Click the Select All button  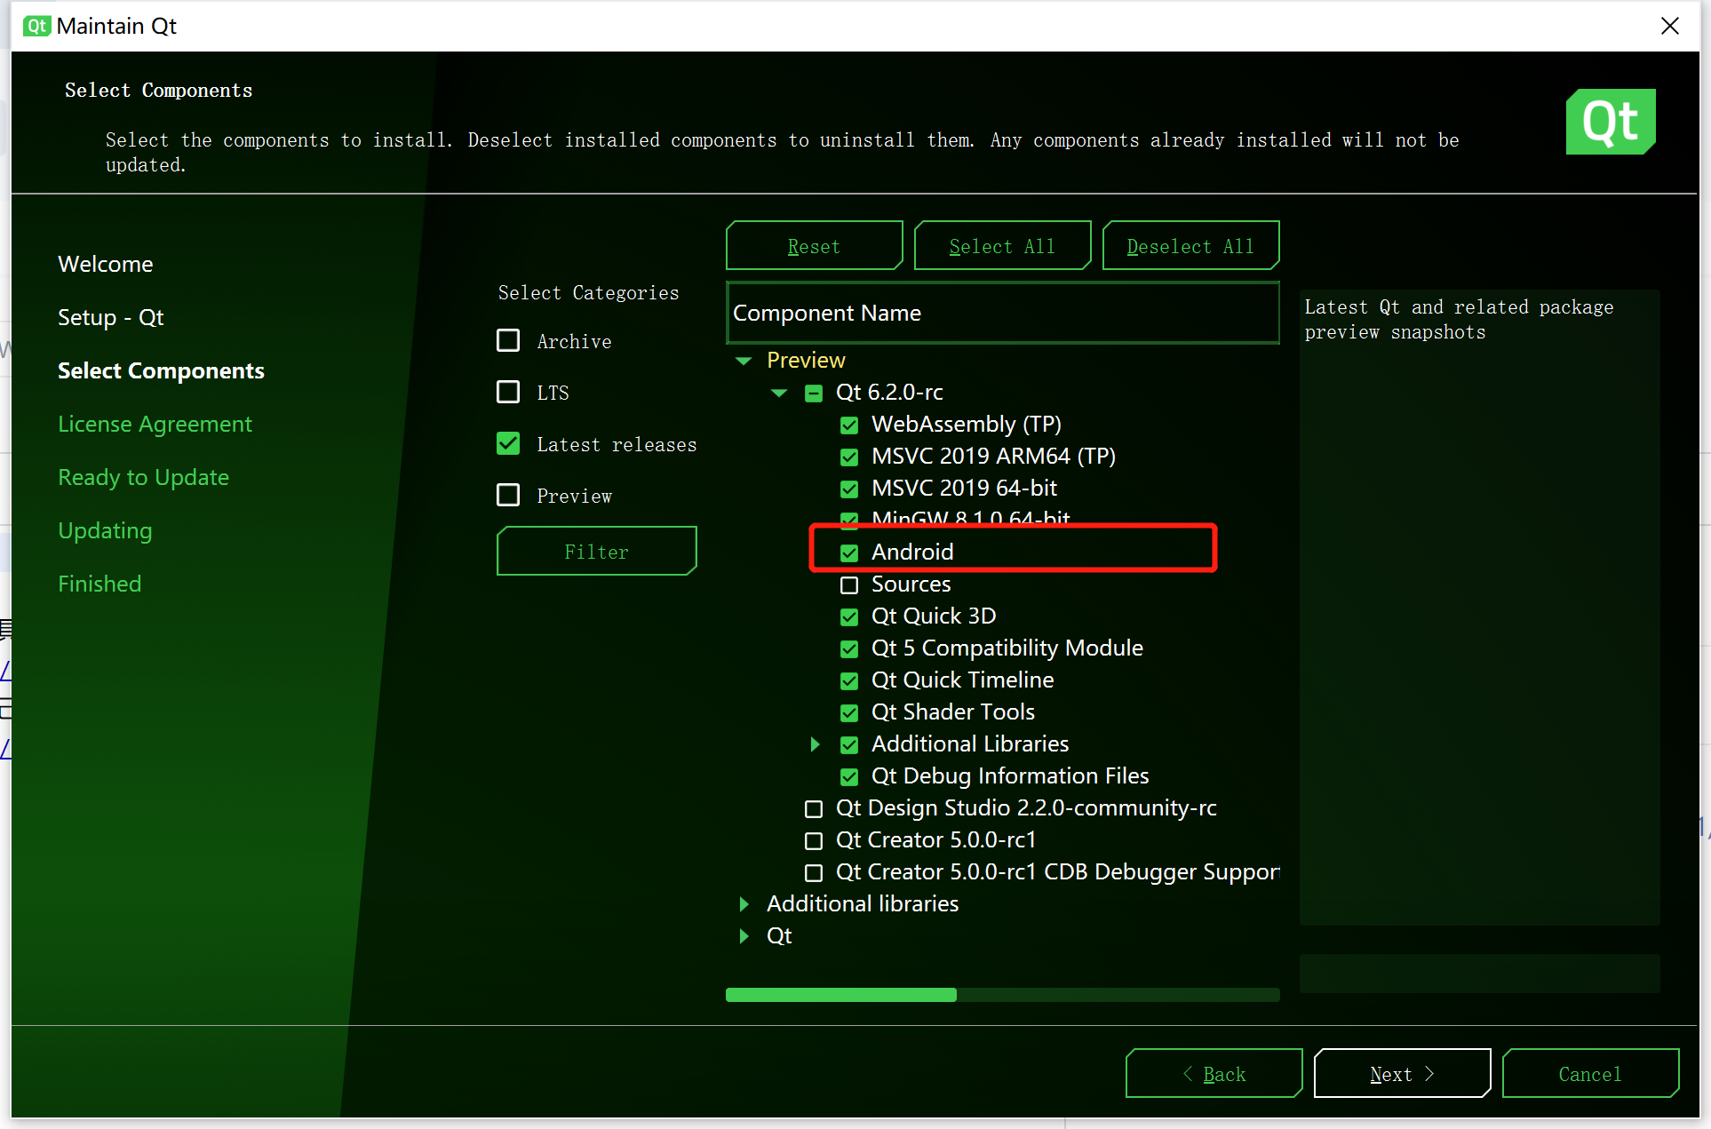(1002, 245)
